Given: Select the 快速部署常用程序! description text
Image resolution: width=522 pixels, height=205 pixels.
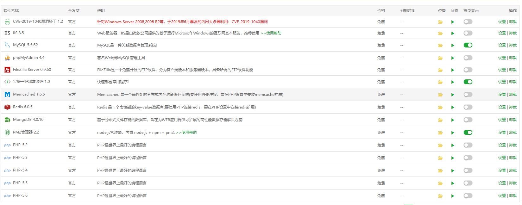Looking at the screenshot, I should [113, 82].
